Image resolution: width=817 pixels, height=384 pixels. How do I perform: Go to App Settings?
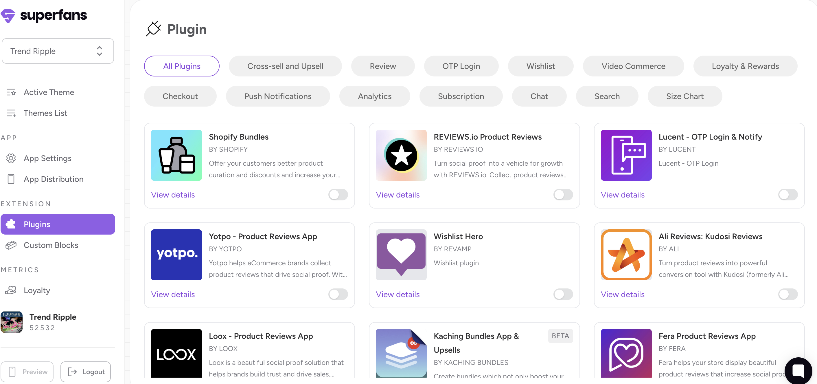pyautogui.click(x=47, y=158)
